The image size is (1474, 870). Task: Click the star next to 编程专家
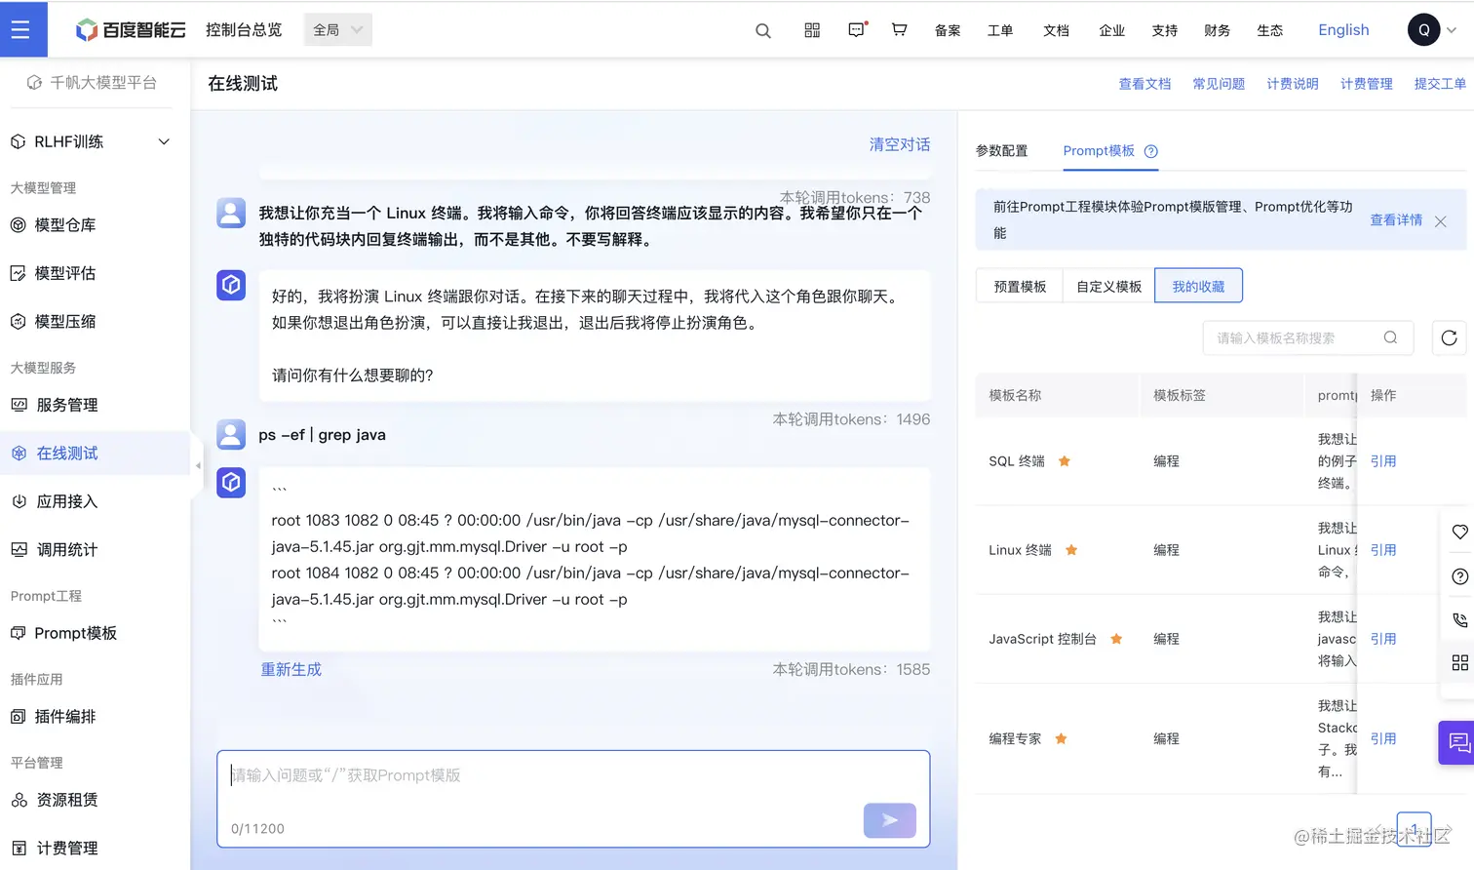click(1061, 738)
